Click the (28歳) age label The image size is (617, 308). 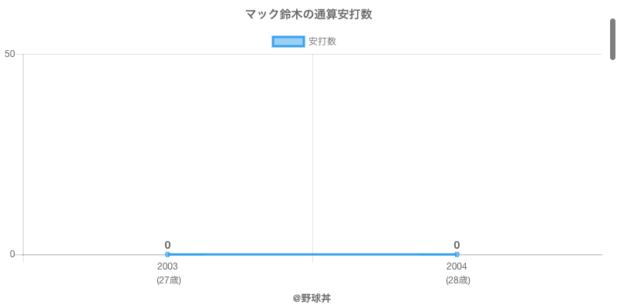point(457,280)
